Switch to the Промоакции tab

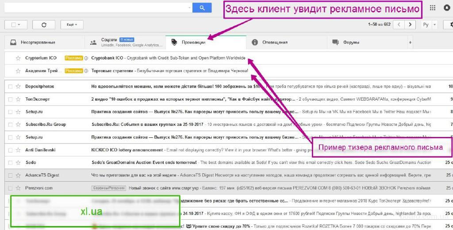(x=206, y=42)
